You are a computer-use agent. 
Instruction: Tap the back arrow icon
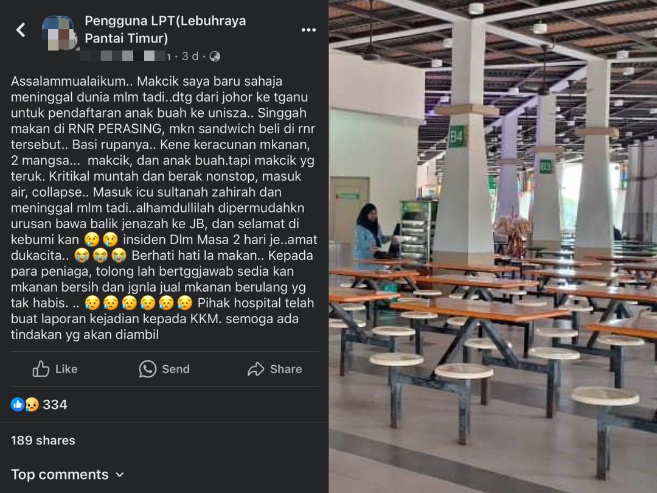pyautogui.click(x=21, y=30)
